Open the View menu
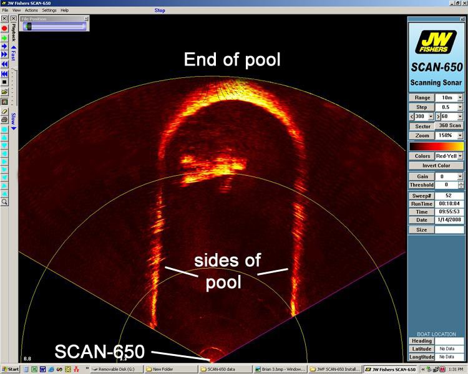468x374 pixels. point(16,10)
